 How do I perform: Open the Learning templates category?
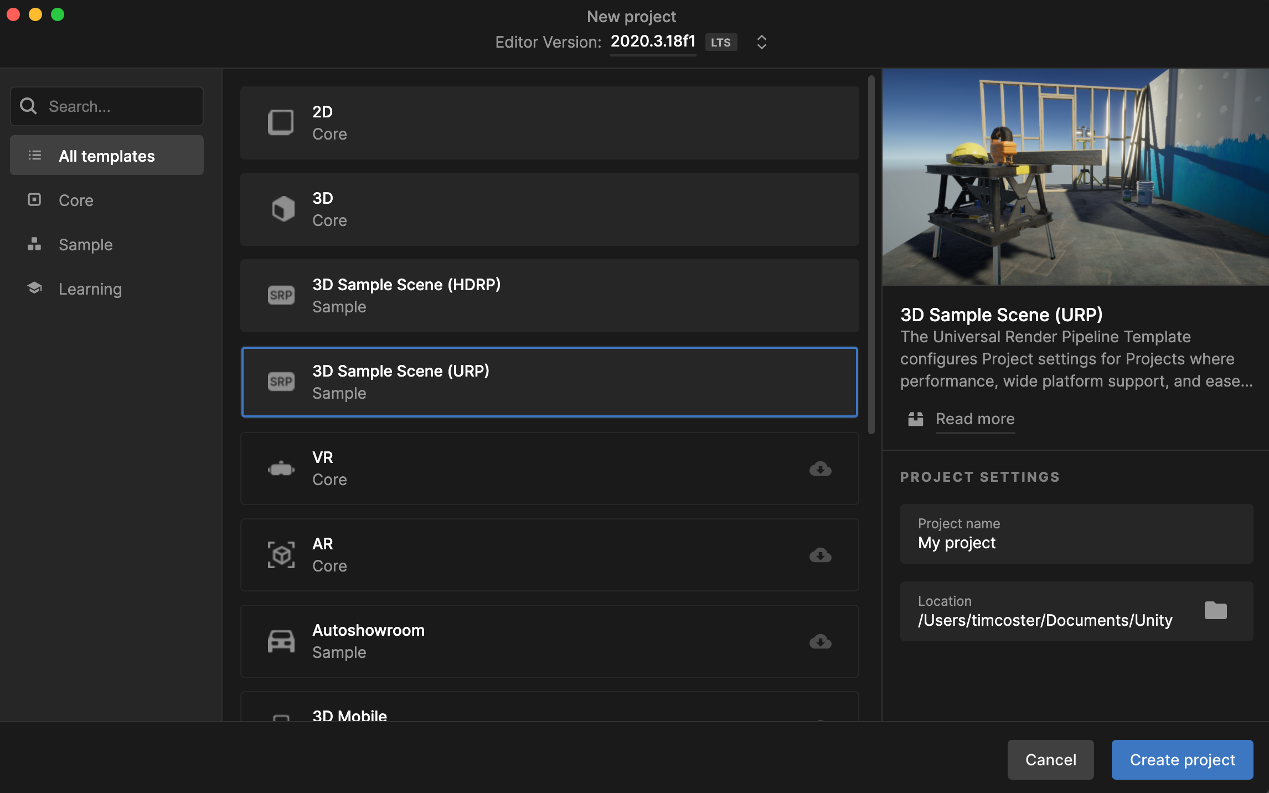pos(90,289)
